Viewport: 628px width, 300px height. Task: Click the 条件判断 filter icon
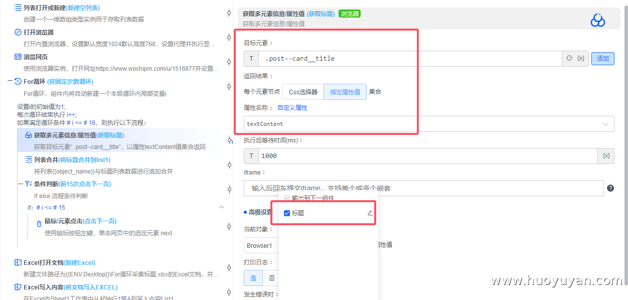[x=29, y=184]
